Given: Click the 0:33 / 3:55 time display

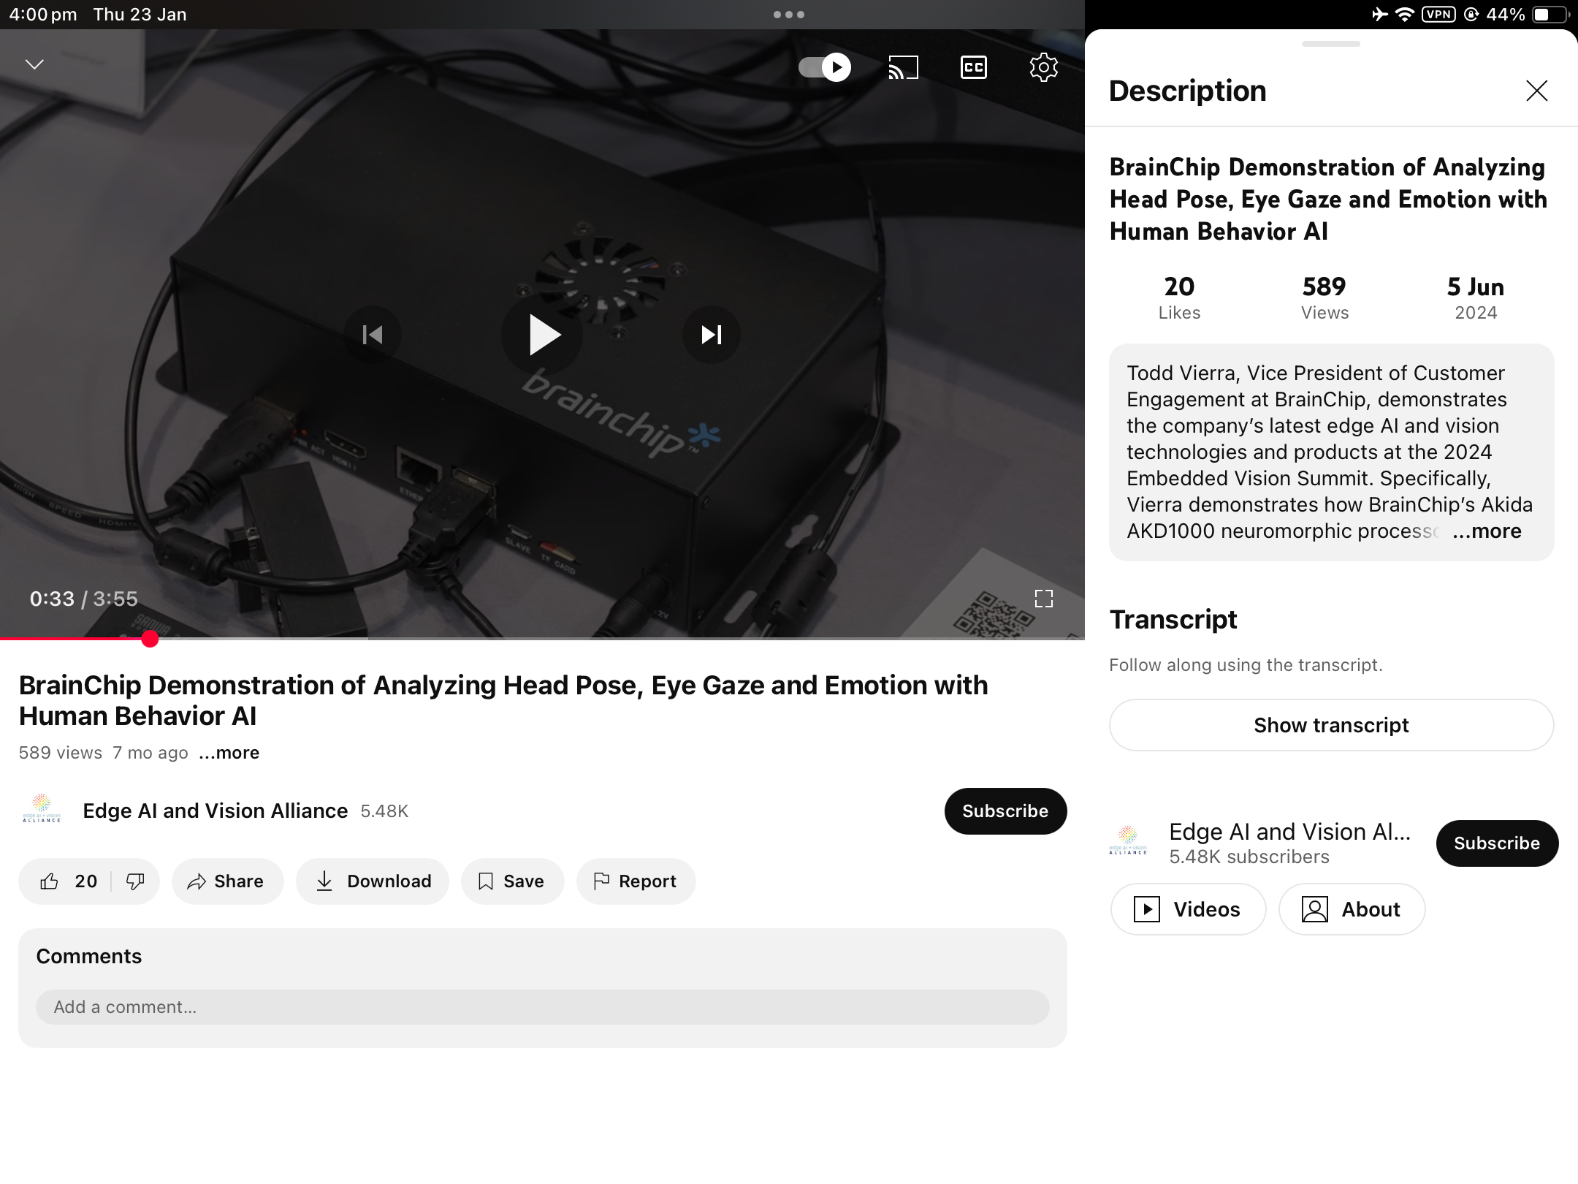Looking at the screenshot, I should tap(83, 599).
